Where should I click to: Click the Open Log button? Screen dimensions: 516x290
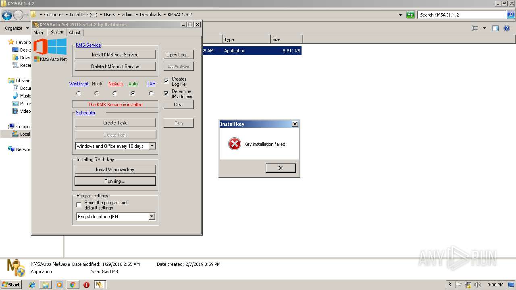point(179,55)
